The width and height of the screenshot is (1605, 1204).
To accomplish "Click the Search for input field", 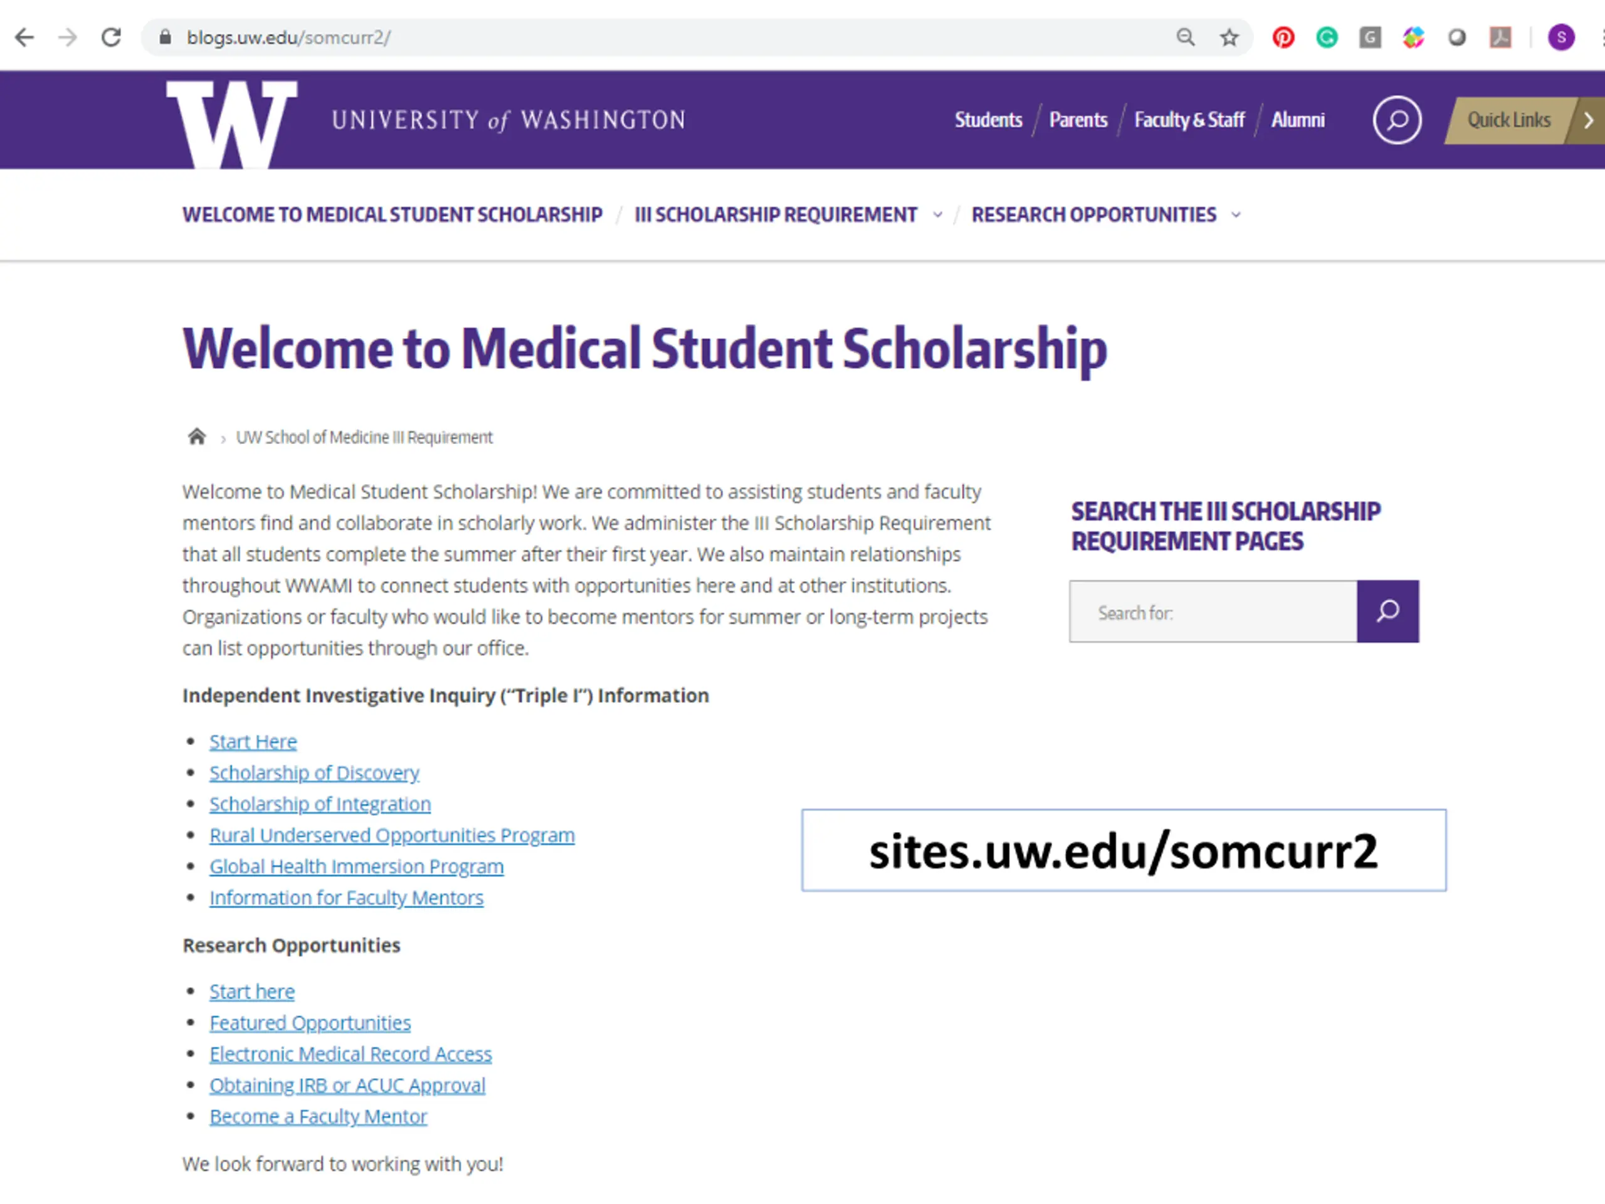I will click(x=1213, y=612).
